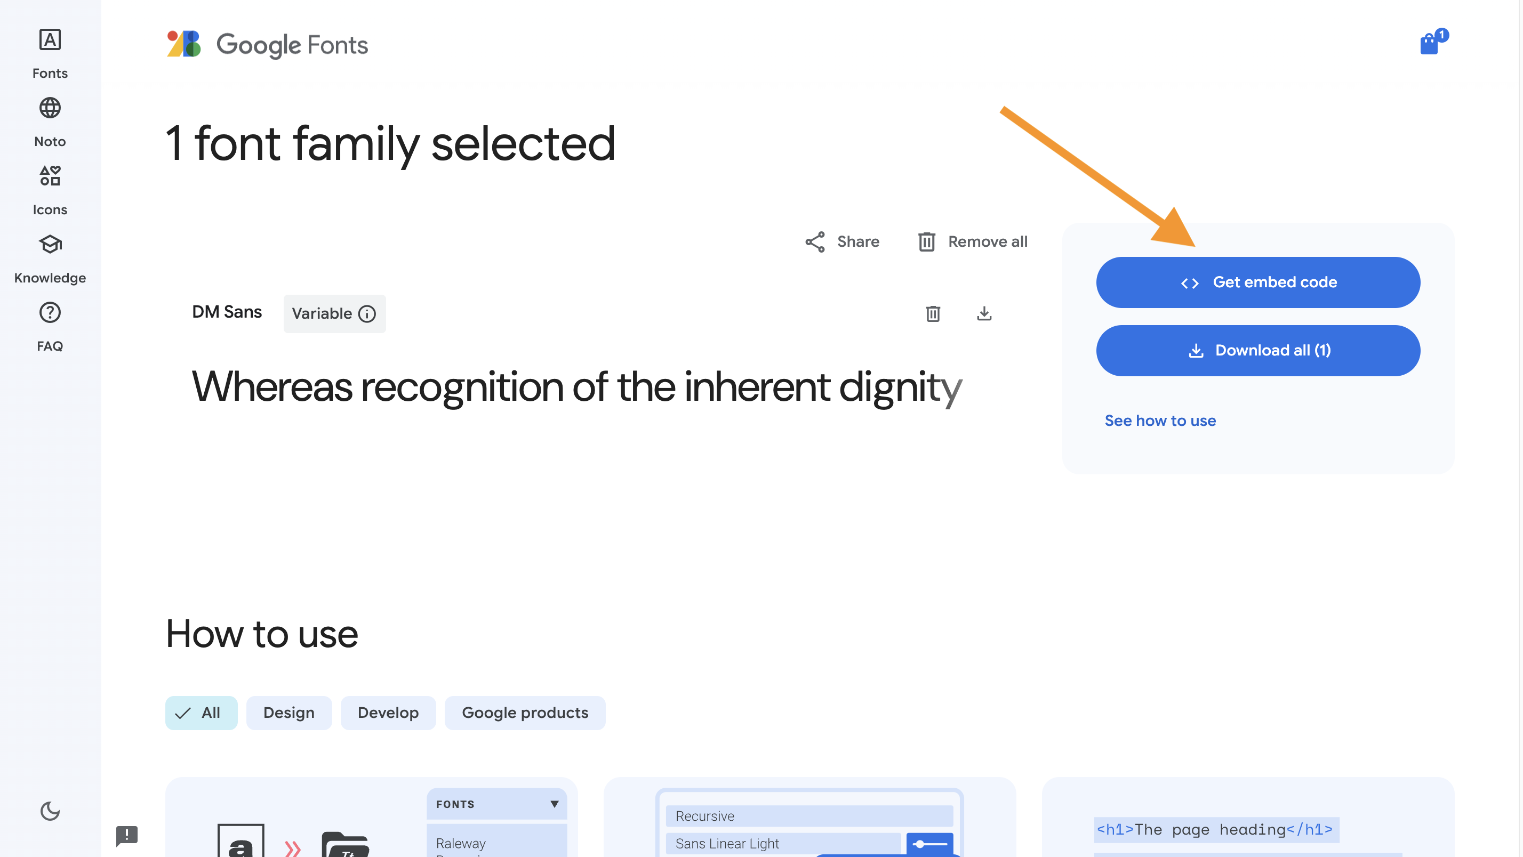
Task: Toggle dark mode moon icon
Action: click(x=50, y=811)
